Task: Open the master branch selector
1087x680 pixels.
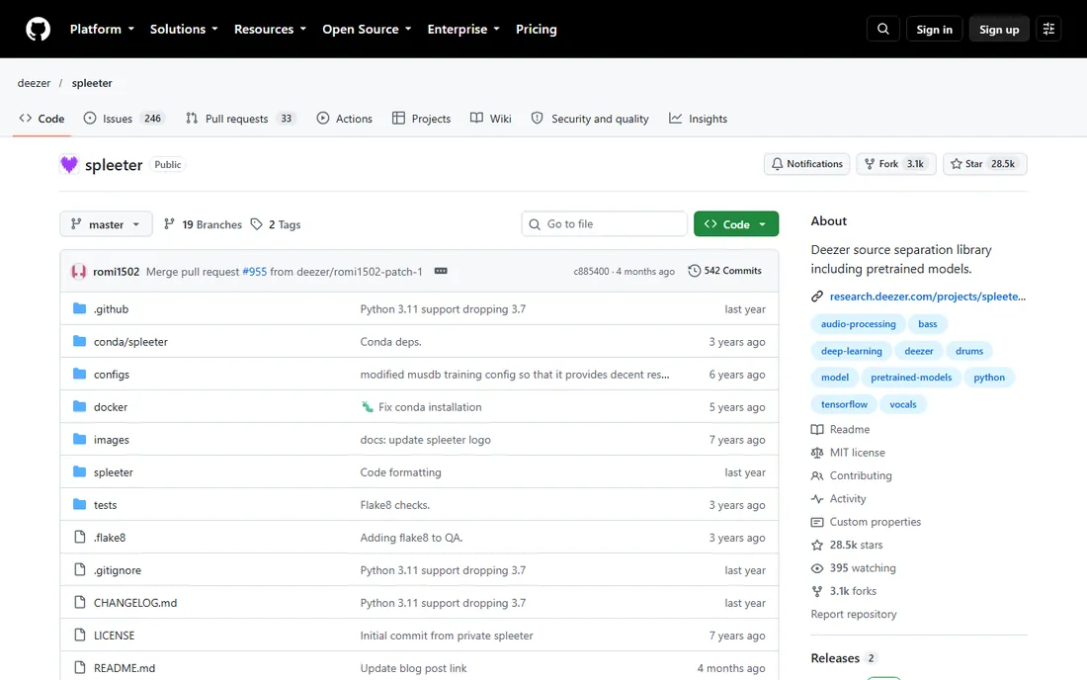Action: pos(106,224)
